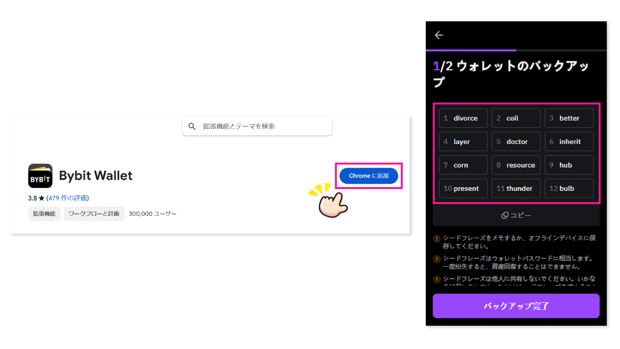The image size is (620, 349).
Task: Click the 1/2 ウォレットのバックアップ heading
Action: [511, 74]
